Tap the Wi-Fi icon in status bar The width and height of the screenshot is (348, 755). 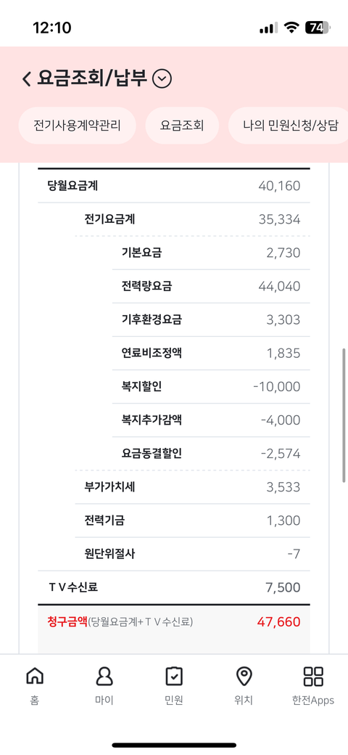(x=291, y=28)
